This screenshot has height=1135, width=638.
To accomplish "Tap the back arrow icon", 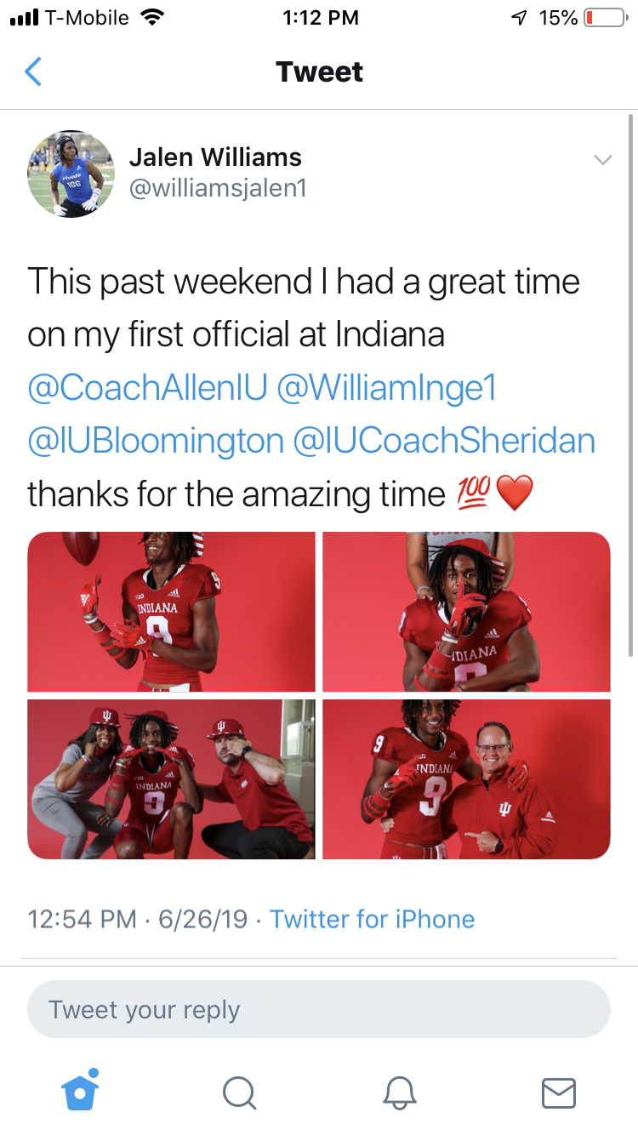I will tap(33, 71).
